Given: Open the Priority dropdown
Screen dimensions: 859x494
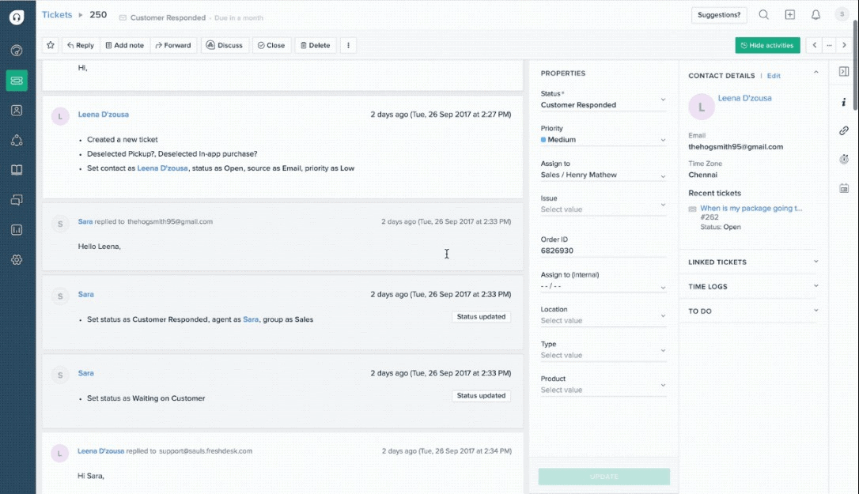Looking at the screenshot, I should click(603, 139).
